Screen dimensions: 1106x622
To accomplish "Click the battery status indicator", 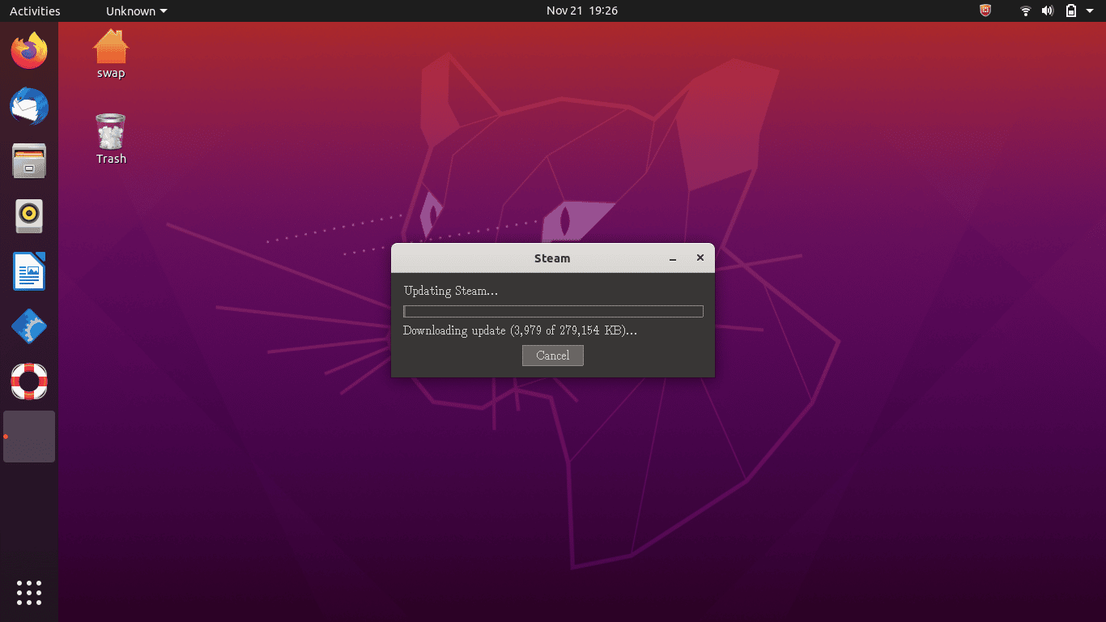I will (x=1071, y=11).
